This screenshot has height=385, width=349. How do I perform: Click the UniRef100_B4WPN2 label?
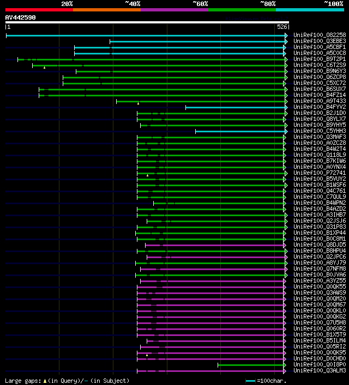tap(320, 203)
